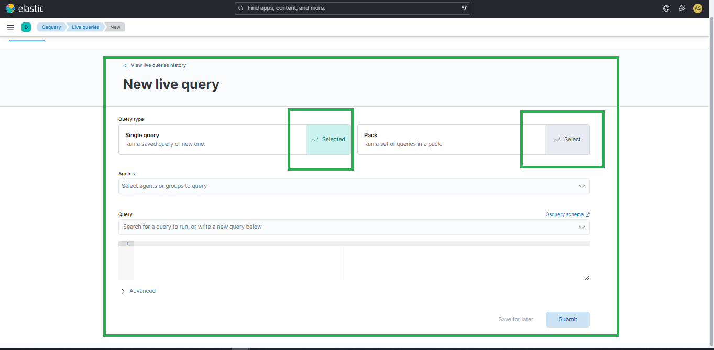Click the Selected checkmark on Single query

[328, 139]
